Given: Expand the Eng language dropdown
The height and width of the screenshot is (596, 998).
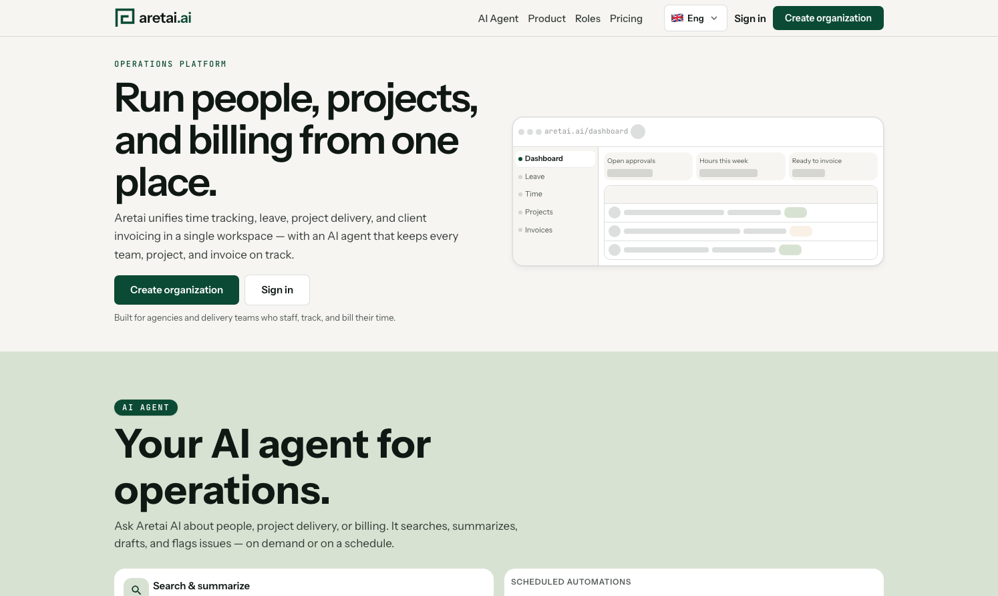Looking at the screenshot, I should (695, 18).
